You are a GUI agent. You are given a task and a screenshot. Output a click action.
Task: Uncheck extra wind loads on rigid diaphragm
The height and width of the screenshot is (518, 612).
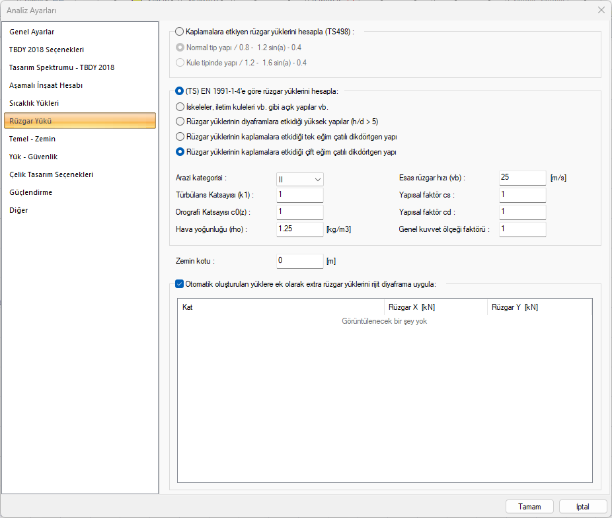[x=180, y=284]
